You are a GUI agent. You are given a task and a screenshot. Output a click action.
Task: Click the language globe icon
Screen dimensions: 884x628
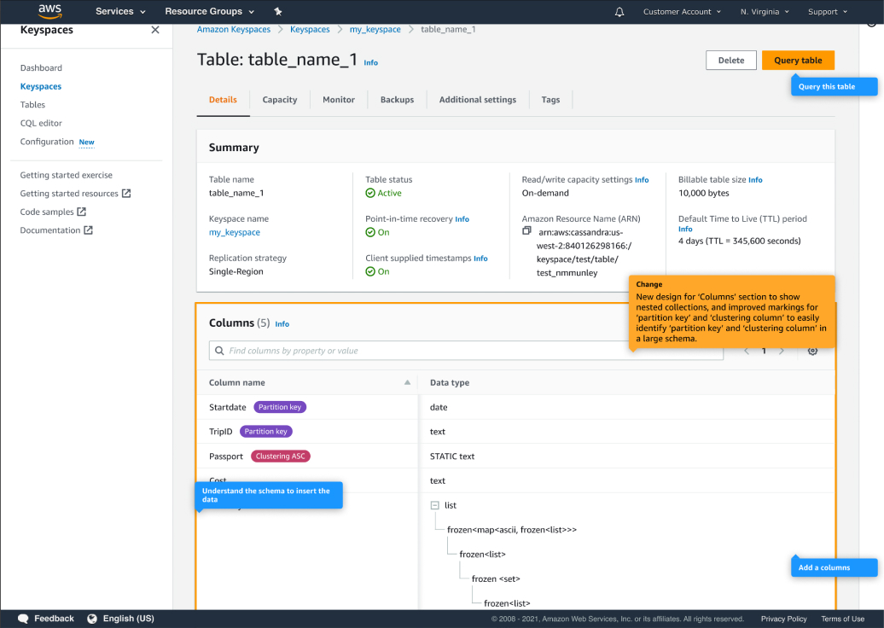(92, 619)
